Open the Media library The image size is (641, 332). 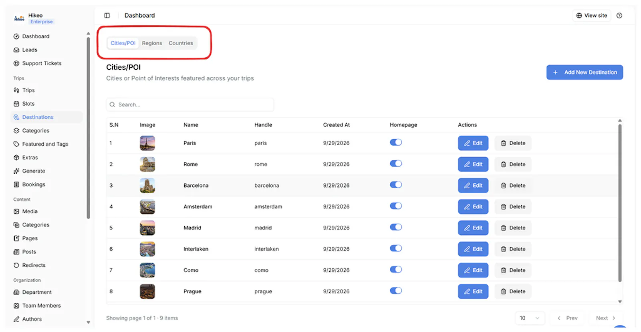(x=26, y=212)
